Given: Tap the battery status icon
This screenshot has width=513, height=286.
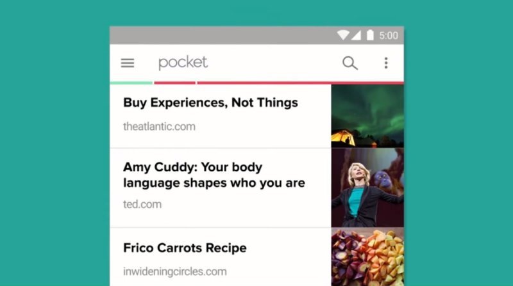Looking at the screenshot, I should click(x=370, y=35).
